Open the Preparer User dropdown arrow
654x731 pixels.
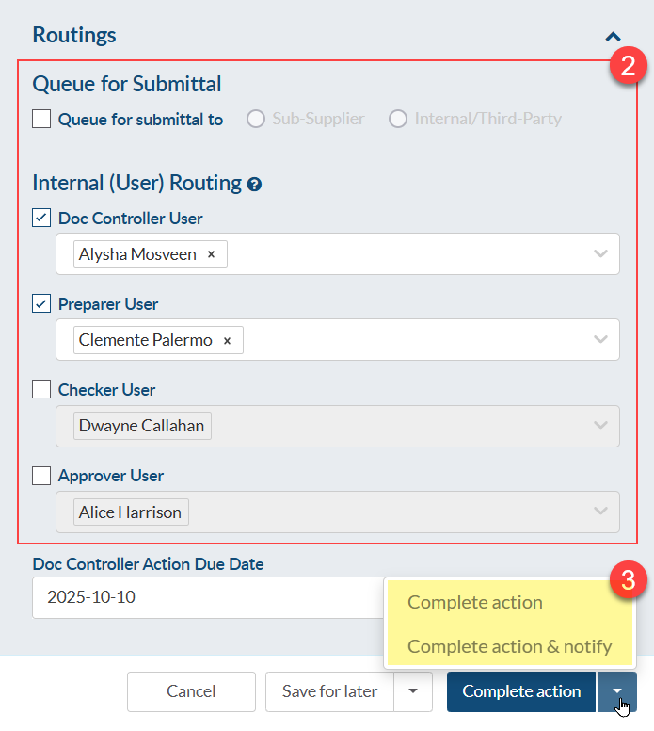click(600, 340)
